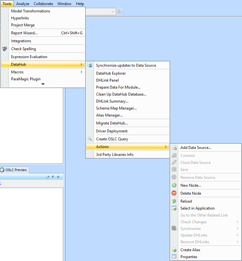Select the Actions menu entry

point(128,146)
